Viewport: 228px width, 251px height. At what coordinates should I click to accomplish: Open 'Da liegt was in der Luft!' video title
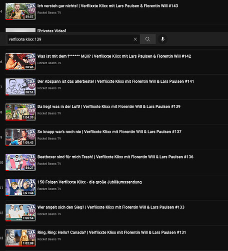pos(109,106)
